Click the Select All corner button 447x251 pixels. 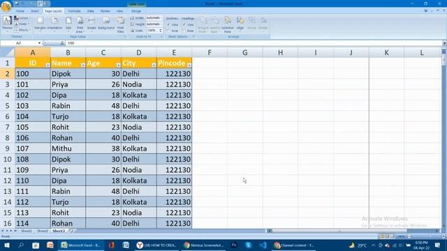coord(7,53)
